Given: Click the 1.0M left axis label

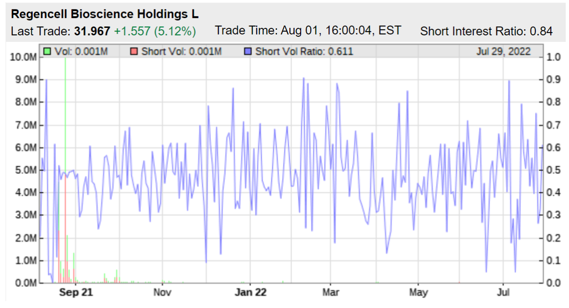Looking at the screenshot, I should point(25,261).
